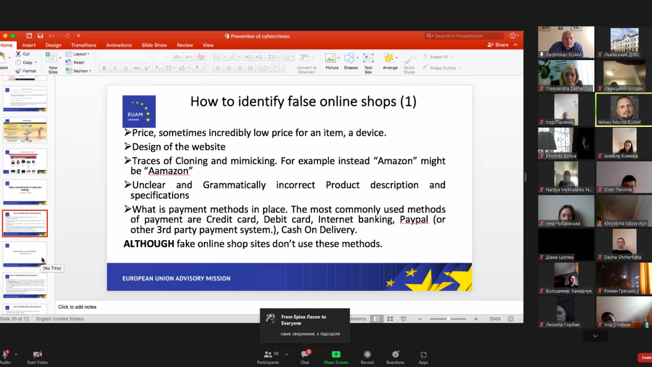Click zoom in plus icon
This screenshot has height=367, width=652.
pos(476,319)
